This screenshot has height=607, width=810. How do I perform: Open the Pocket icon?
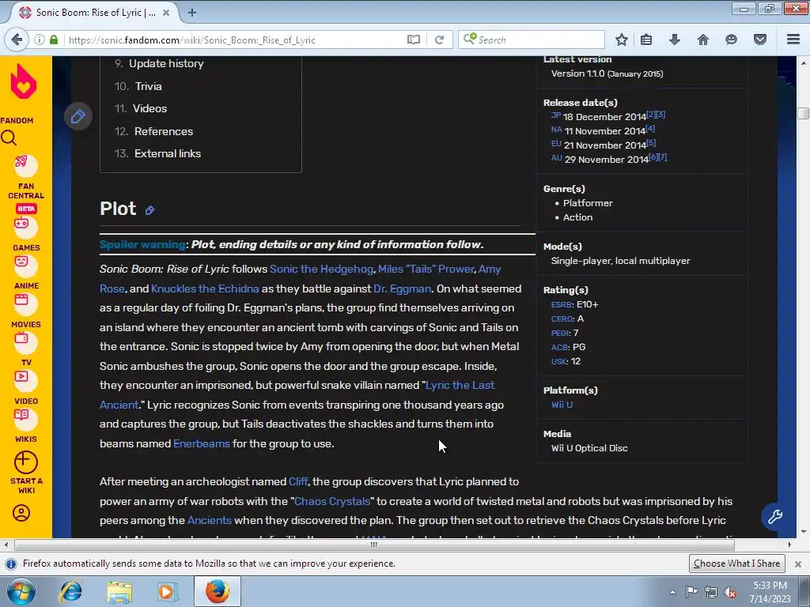[x=759, y=40]
